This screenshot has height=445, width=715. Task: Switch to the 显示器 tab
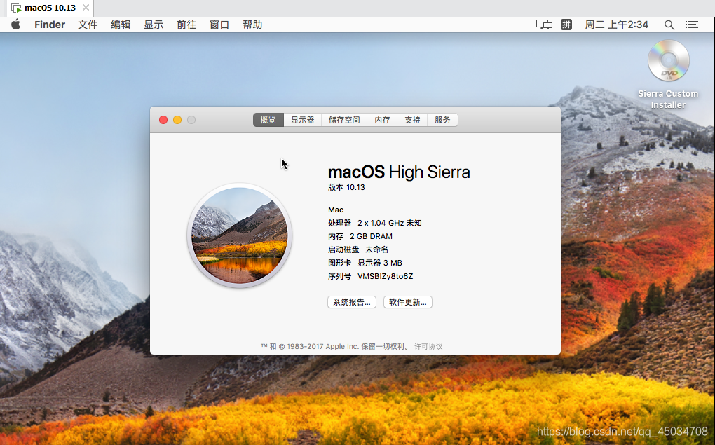pyautogui.click(x=303, y=120)
